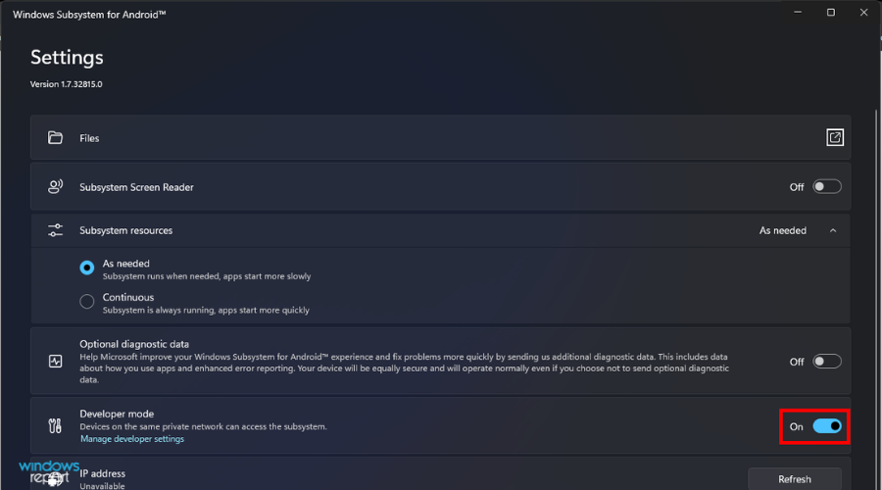882x490 pixels.
Task: Open Files with the external-link icon
Action: pos(835,138)
